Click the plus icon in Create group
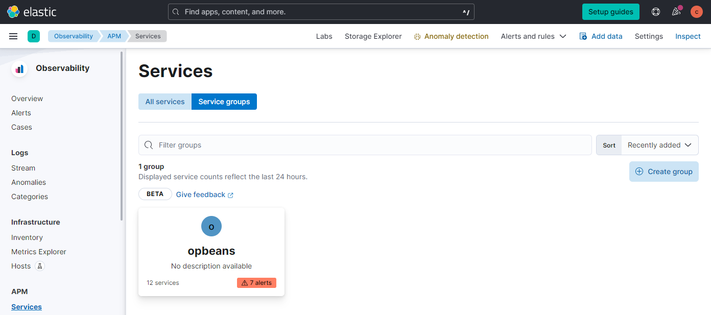711x315 pixels. tap(639, 172)
